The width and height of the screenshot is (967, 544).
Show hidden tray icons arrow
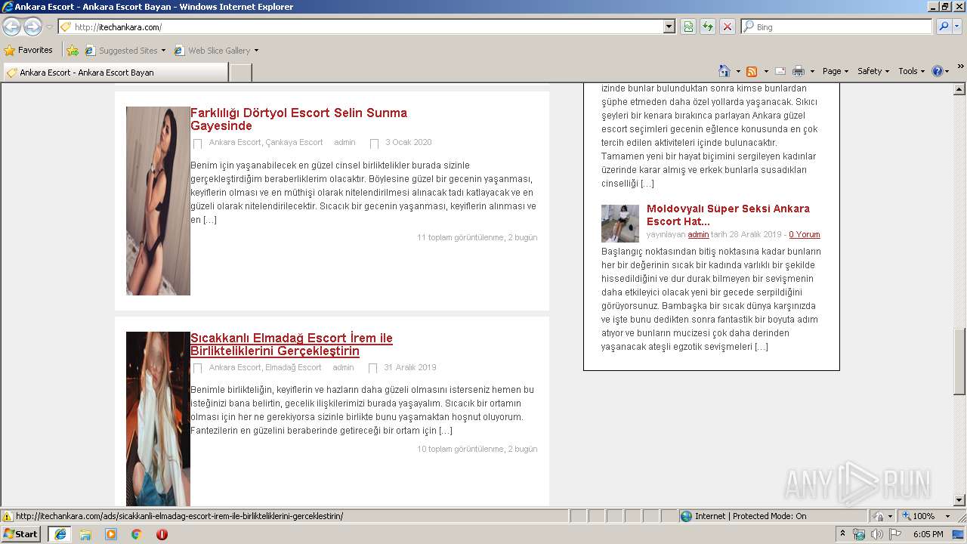(843, 534)
